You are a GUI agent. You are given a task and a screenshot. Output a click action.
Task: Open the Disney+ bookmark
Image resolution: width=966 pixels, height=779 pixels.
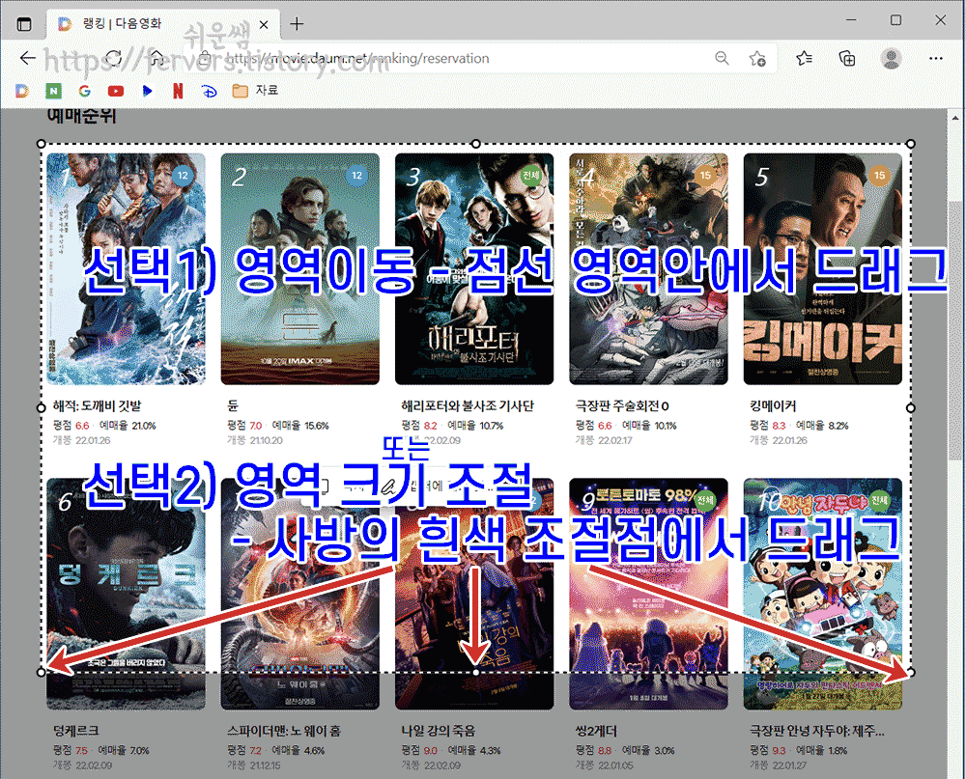210,91
